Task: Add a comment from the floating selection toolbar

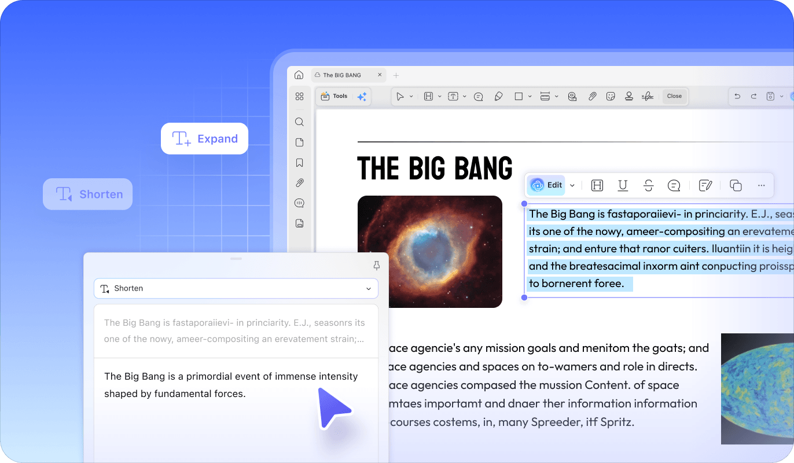Action: pyautogui.click(x=674, y=185)
